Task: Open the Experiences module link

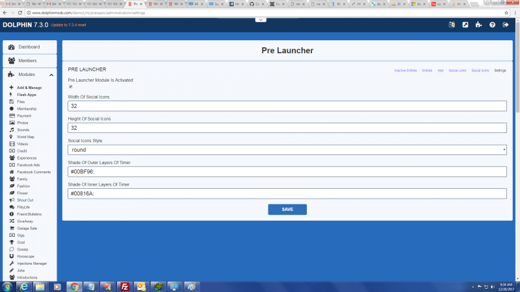Action: click(27, 158)
